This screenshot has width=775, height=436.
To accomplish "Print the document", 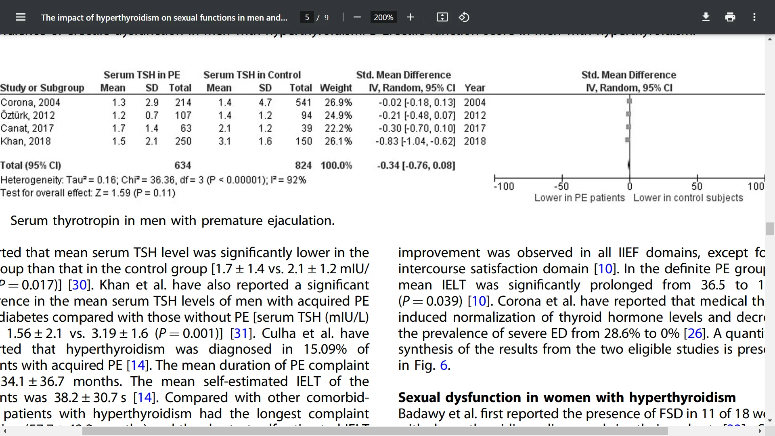I will 730,17.
